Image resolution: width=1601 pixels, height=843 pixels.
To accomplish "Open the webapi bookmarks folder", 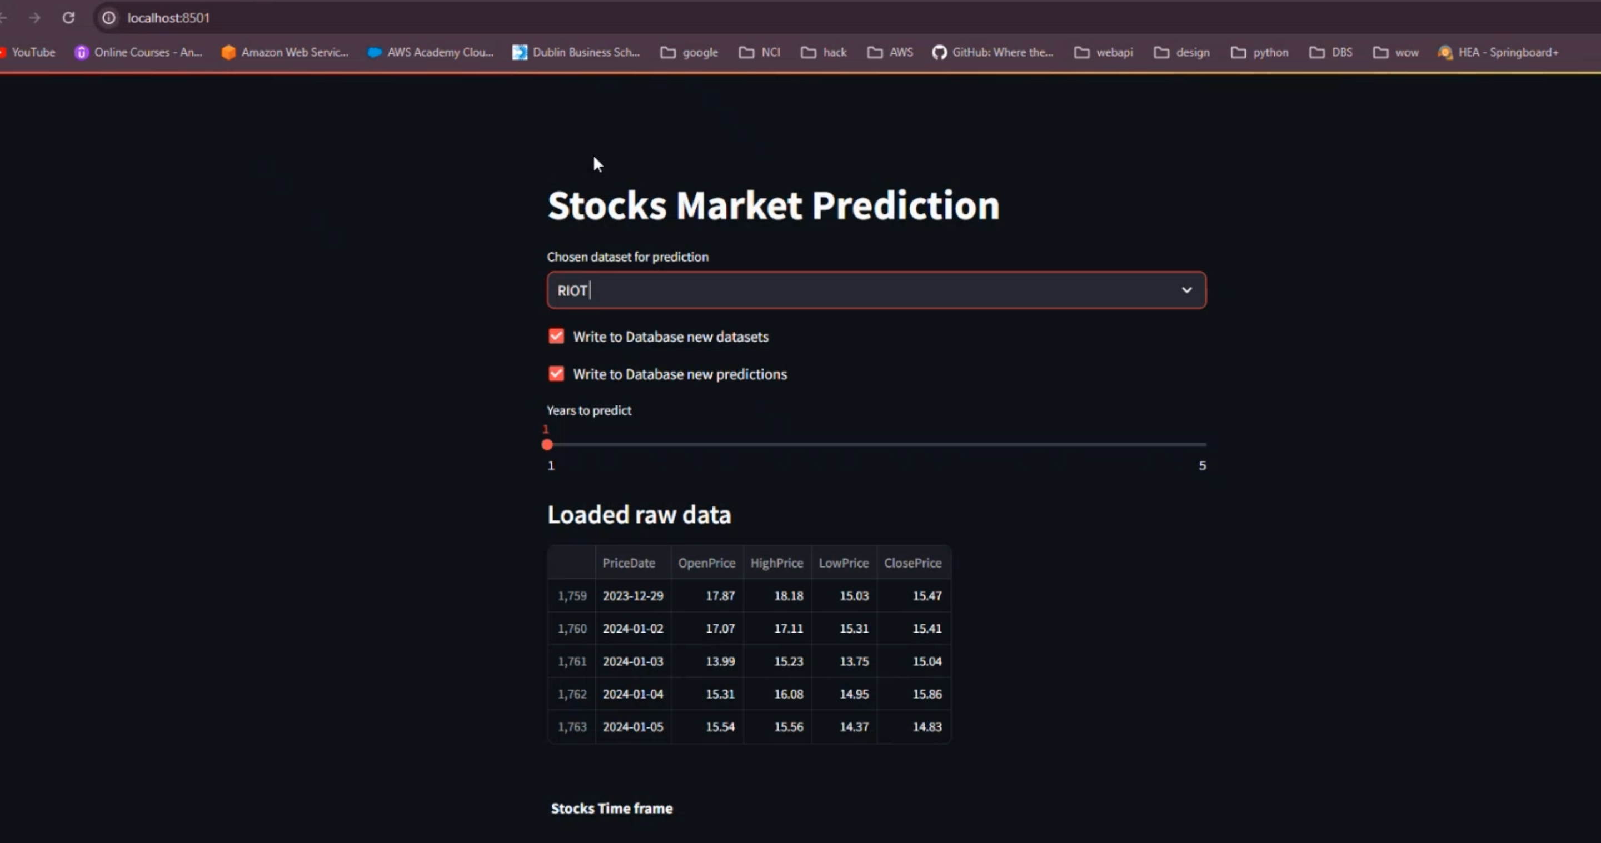I will point(1104,52).
